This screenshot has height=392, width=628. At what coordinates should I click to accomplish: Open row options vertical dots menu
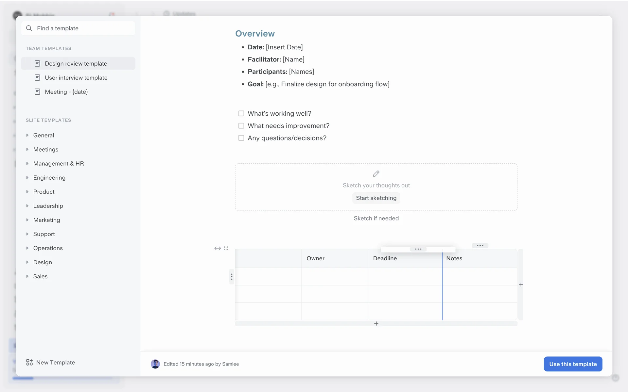tap(232, 277)
